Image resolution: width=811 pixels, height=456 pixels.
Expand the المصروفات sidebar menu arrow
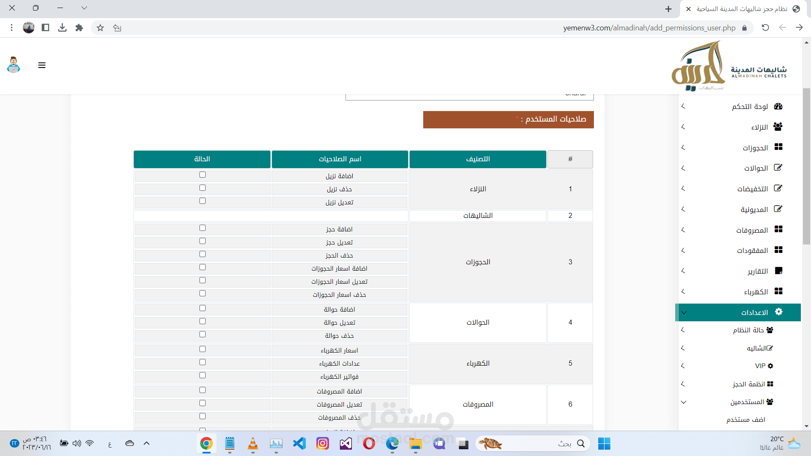683,230
